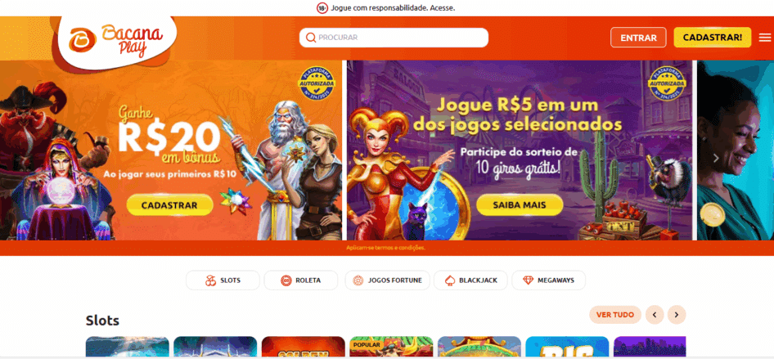Click the 18+ age restriction icon
The height and width of the screenshot is (359, 774).
coord(322,8)
